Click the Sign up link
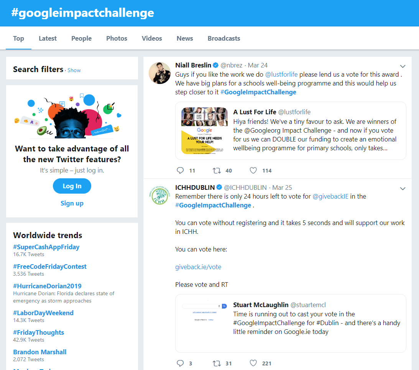This screenshot has width=419, height=370. tap(72, 203)
